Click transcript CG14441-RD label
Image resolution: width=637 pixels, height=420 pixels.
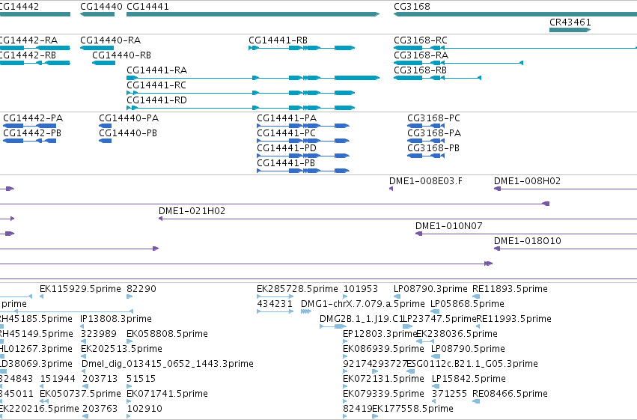(x=156, y=100)
